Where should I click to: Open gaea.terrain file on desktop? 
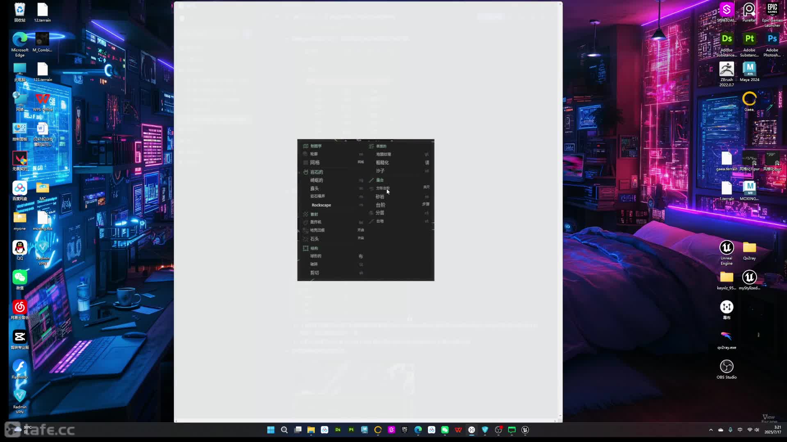[x=727, y=161]
